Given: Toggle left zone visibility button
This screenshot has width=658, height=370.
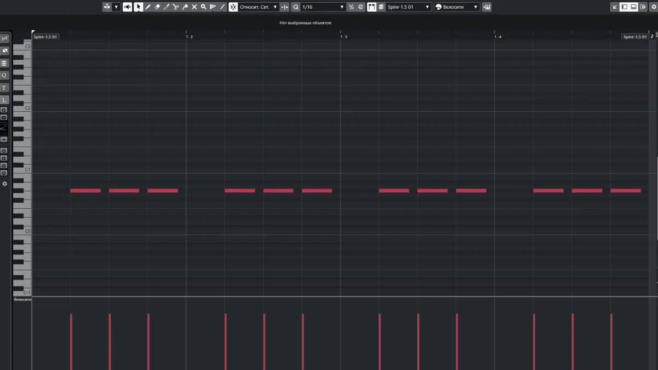Looking at the screenshot, I should 624,7.
